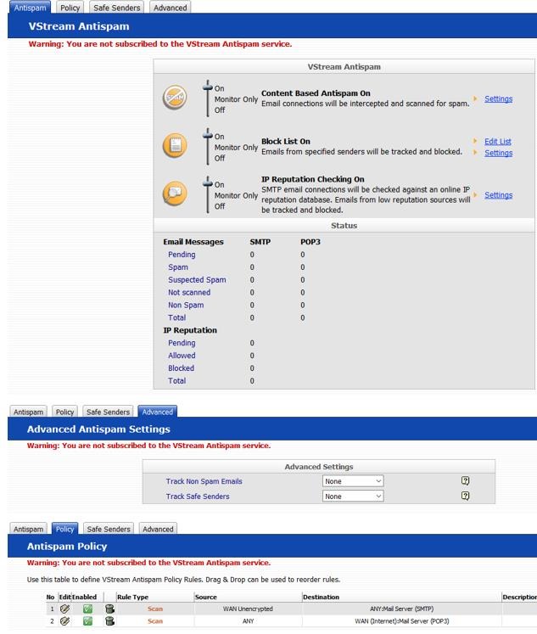Click Safe Senders tab above Advanced Settings
Screen dimensions: 537x634
pyautogui.click(x=108, y=412)
